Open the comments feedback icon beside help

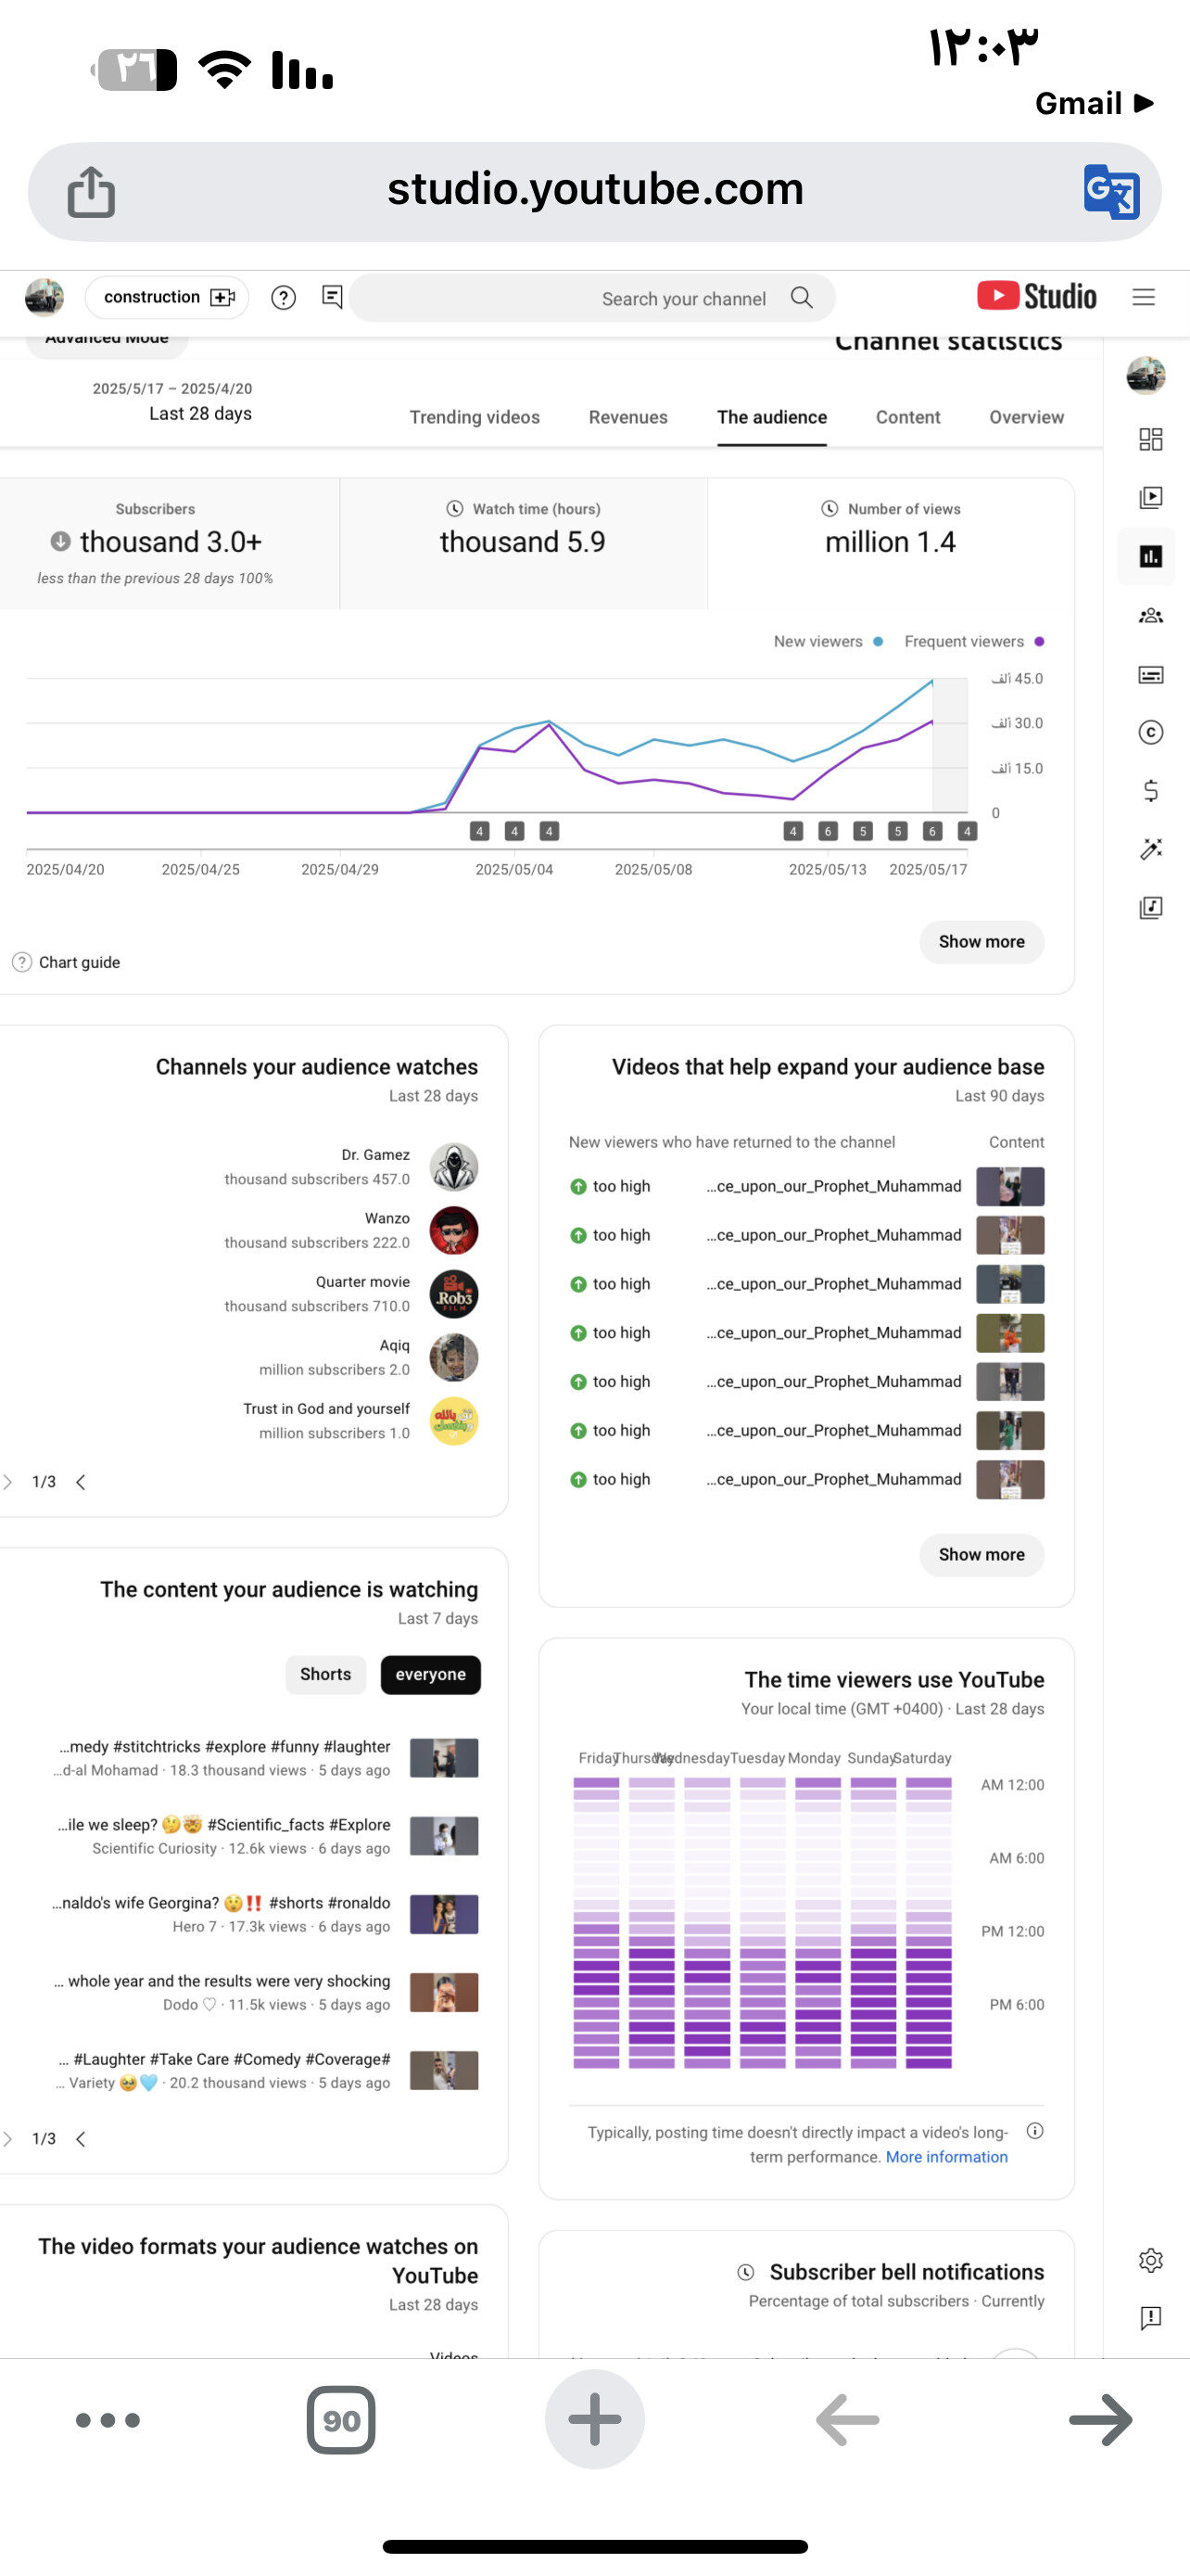[x=333, y=297]
